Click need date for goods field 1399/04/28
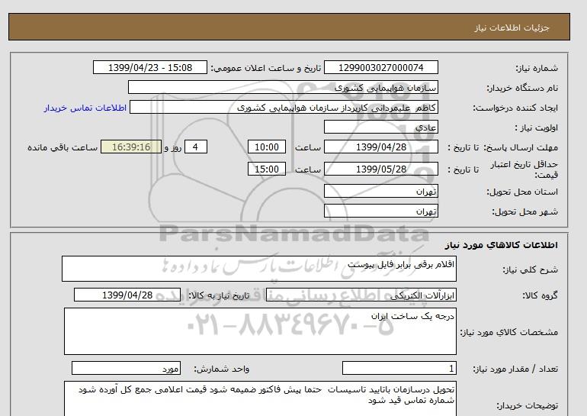The image size is (587, 416). click(127, 295)
